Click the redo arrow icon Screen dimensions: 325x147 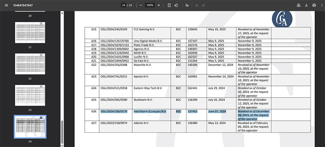[x=204, y=5]
